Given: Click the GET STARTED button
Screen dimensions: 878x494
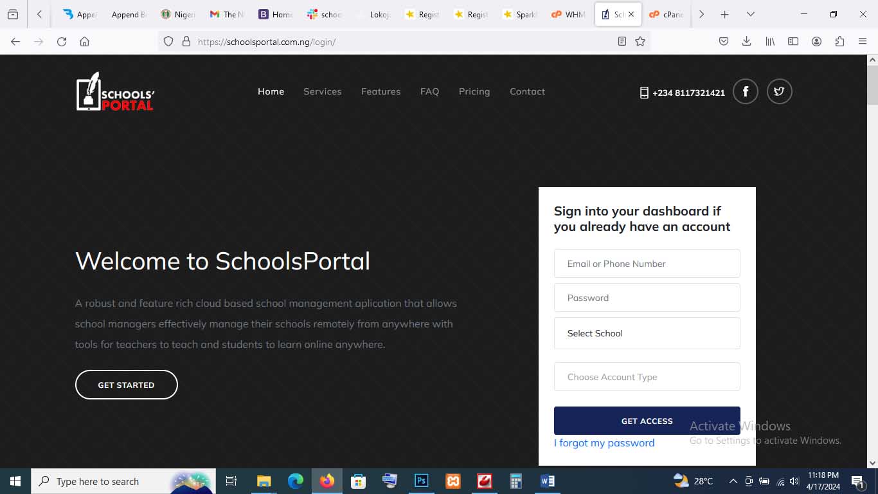Looking at the screenshot, I should coord(126,385).
